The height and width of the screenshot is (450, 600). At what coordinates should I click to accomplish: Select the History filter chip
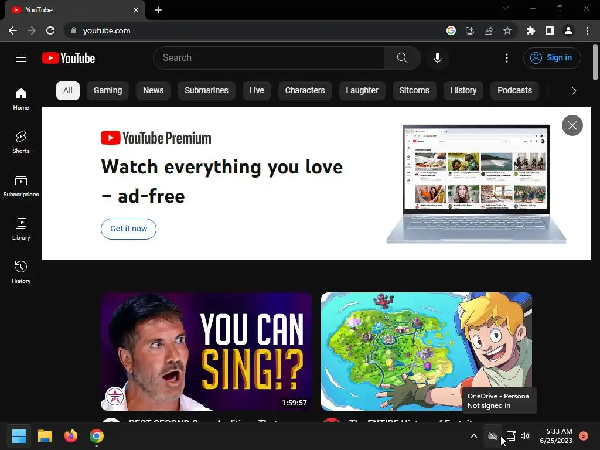(463, 91)
